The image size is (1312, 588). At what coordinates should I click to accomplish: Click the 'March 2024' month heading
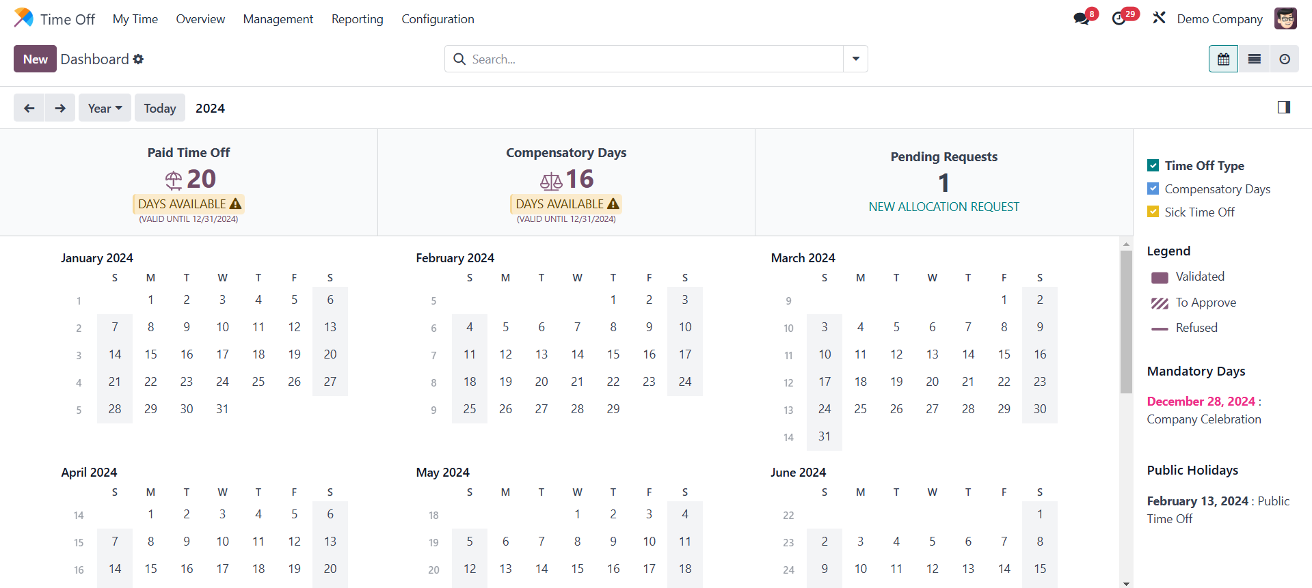803,258
